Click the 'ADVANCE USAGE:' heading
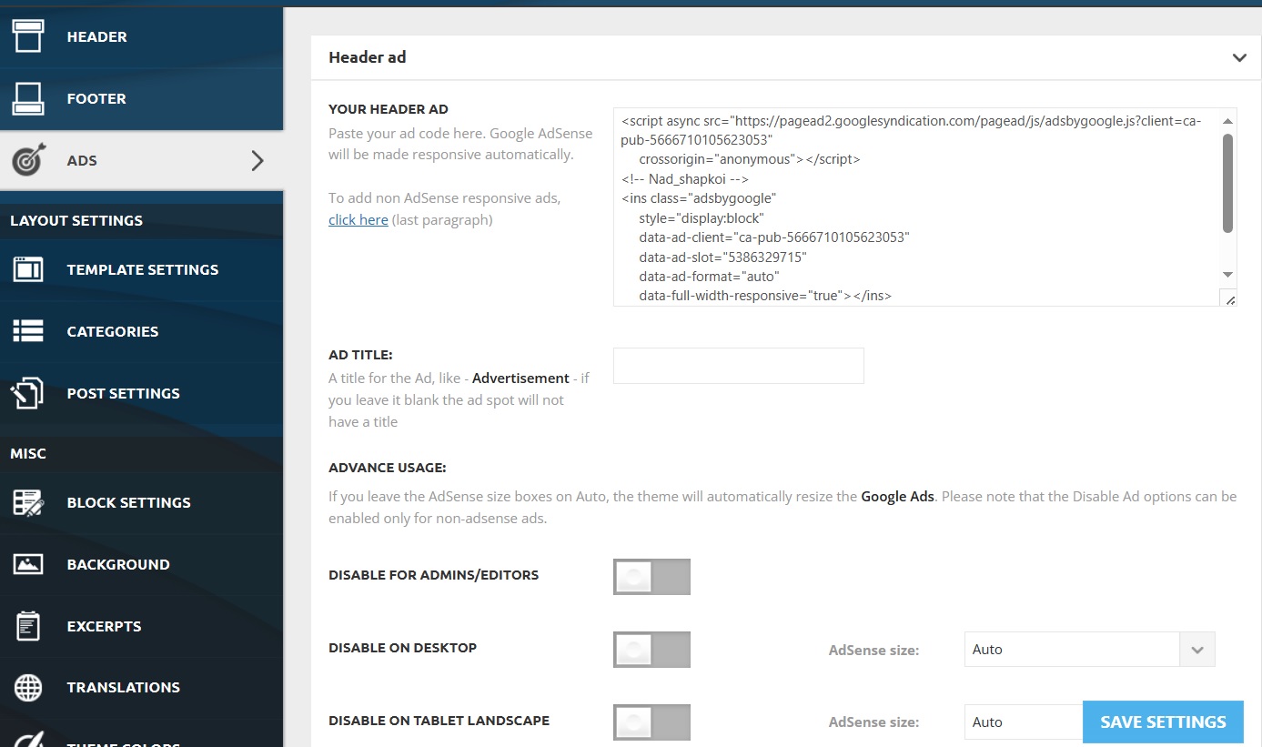 point(388,468)
